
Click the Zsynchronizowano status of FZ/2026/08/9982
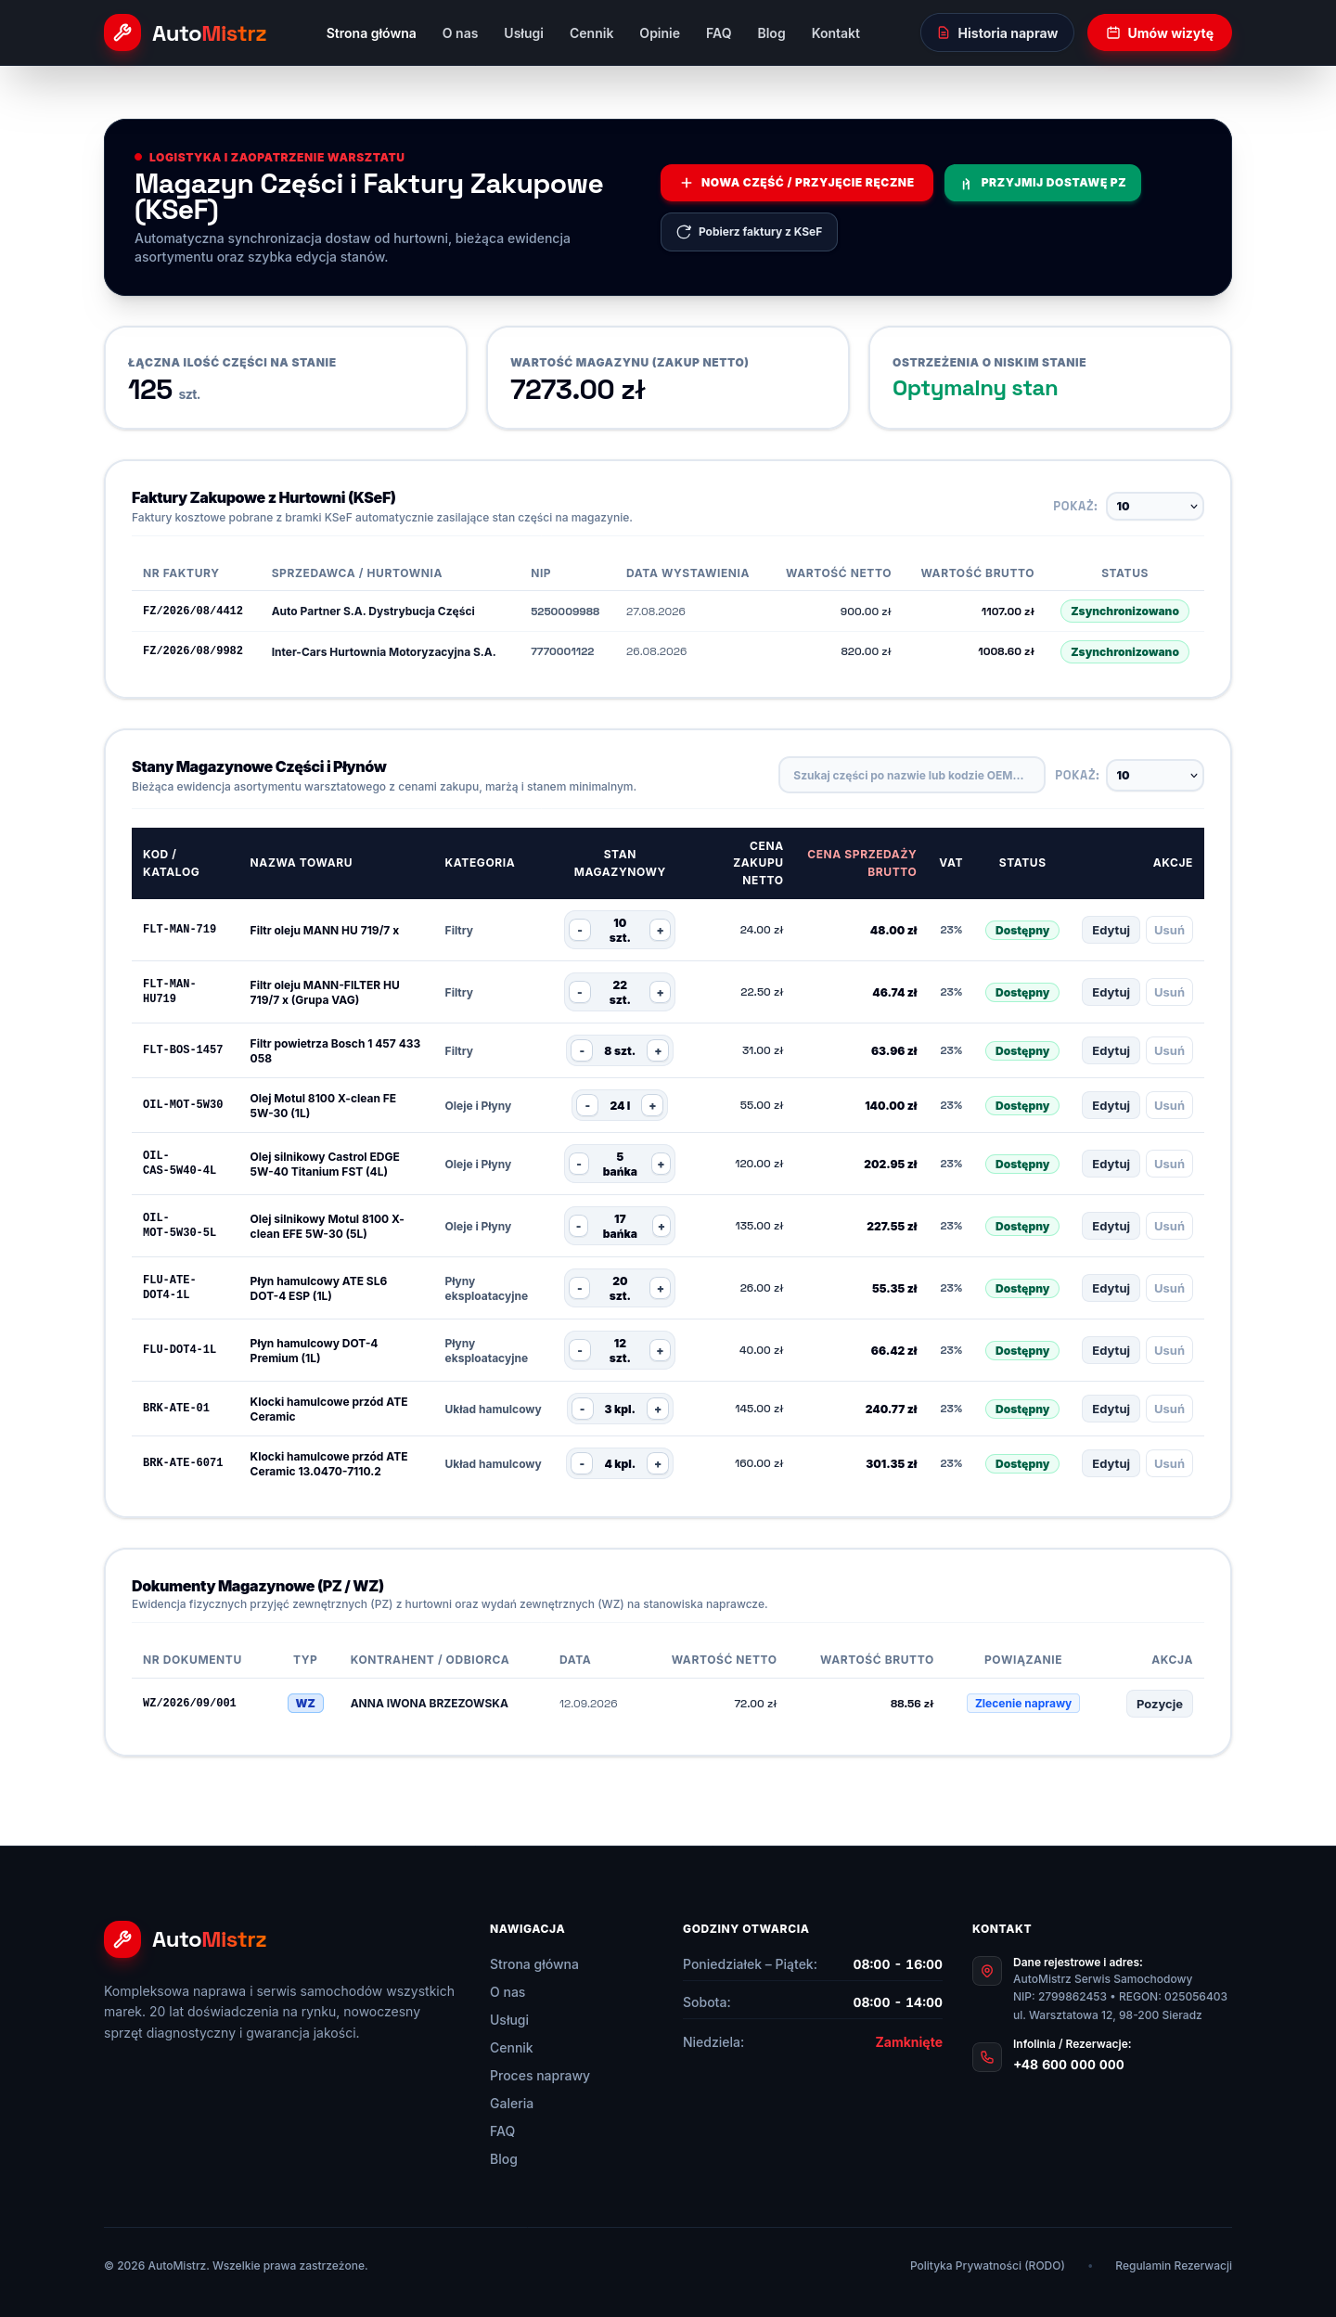click(x=1124, y=652)
